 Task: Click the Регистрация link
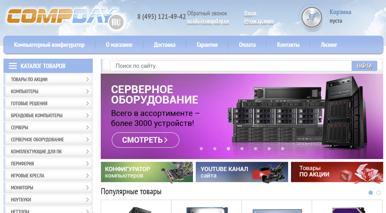point(259,21)
